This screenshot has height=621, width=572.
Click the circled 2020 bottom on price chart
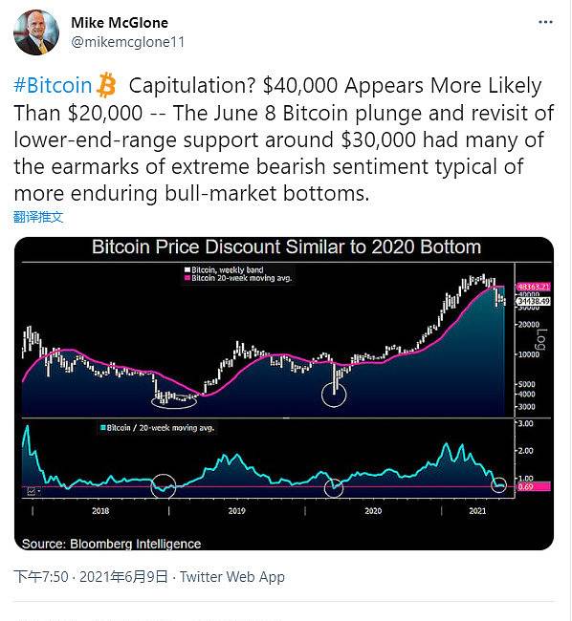coord(334,395)
